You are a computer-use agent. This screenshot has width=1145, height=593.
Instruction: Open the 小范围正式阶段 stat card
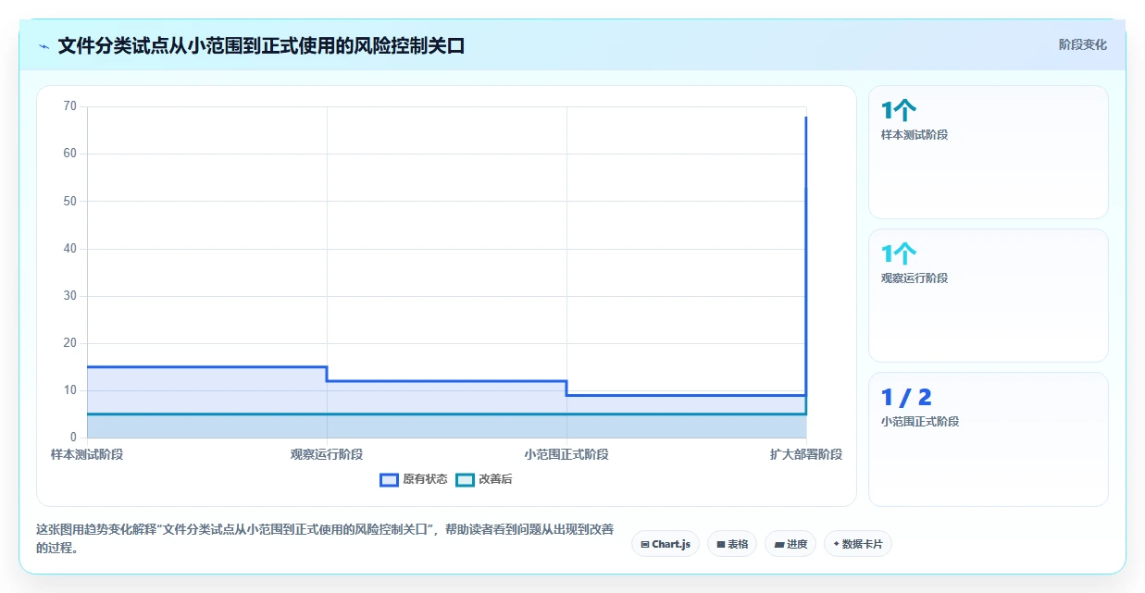pos(988,439)
